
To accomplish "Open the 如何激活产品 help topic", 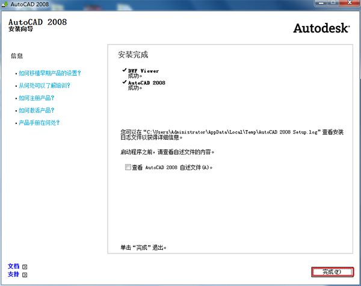I will (37, 110).
